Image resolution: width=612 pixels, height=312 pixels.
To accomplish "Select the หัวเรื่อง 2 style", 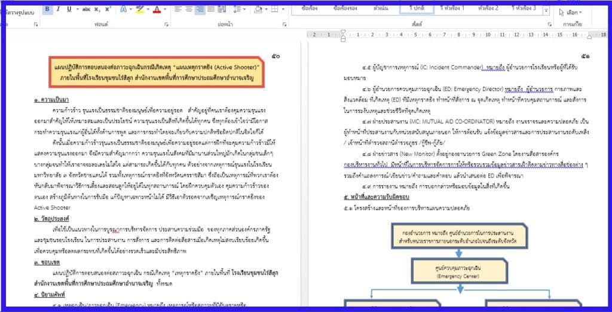I will (x=488, y=8).
